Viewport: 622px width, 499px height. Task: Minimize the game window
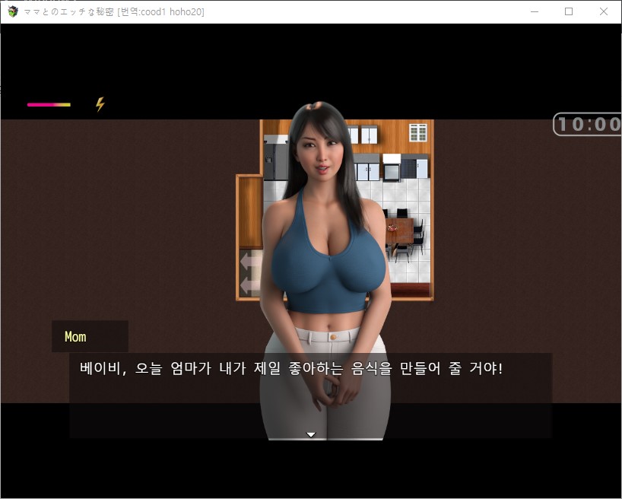pos(535,11)
